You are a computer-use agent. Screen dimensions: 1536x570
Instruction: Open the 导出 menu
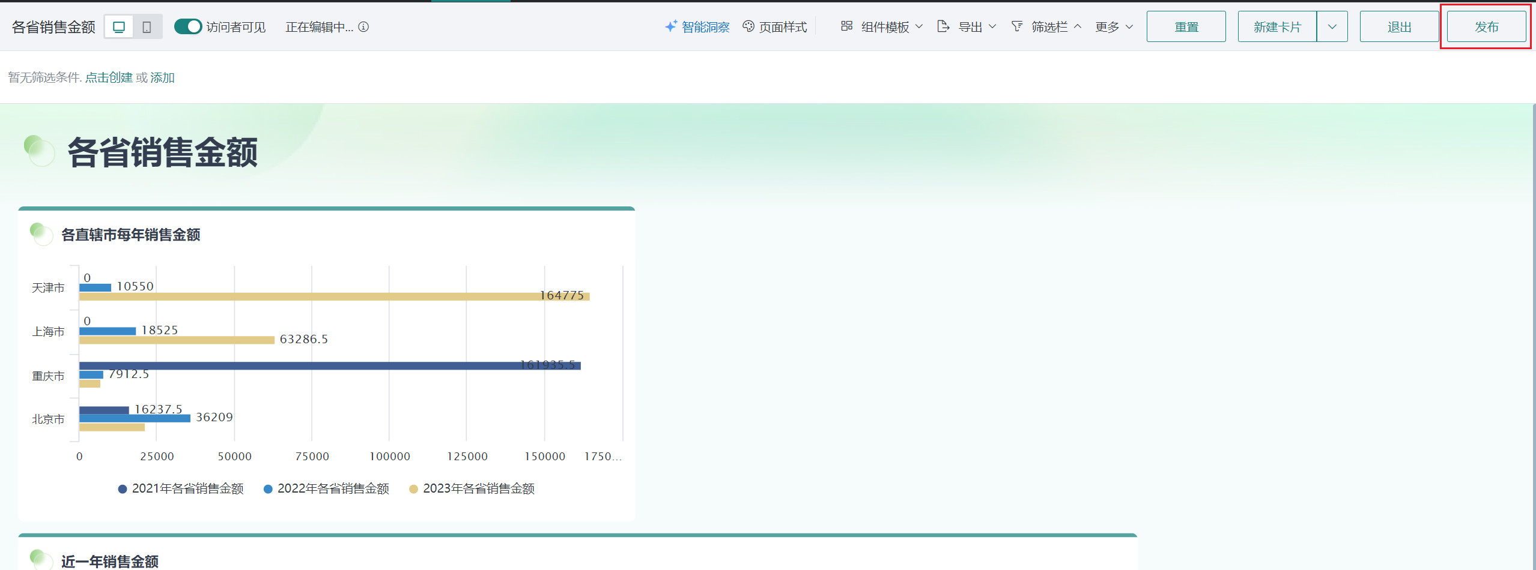point(970,27)
